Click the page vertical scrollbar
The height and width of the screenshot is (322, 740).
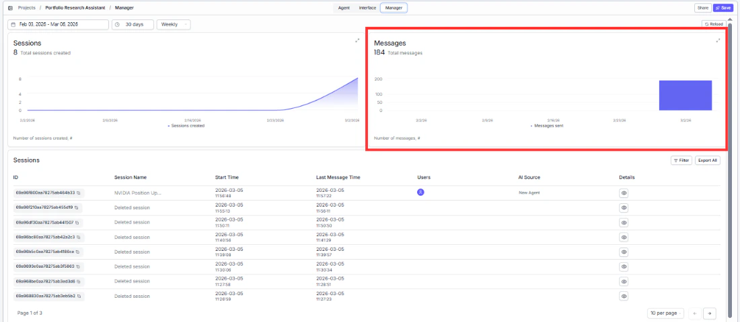730,170
